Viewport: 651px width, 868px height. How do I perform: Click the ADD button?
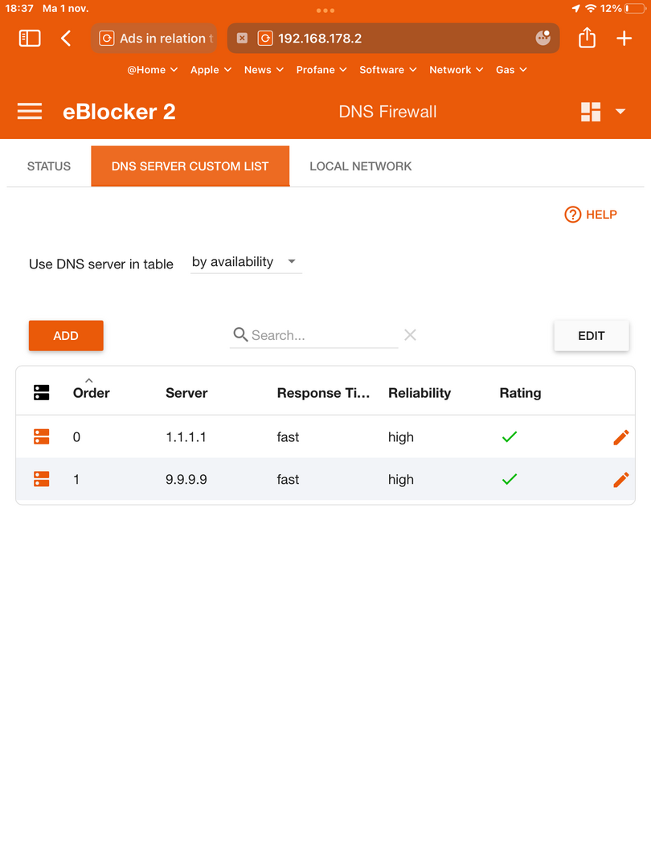tap(66, 335)
